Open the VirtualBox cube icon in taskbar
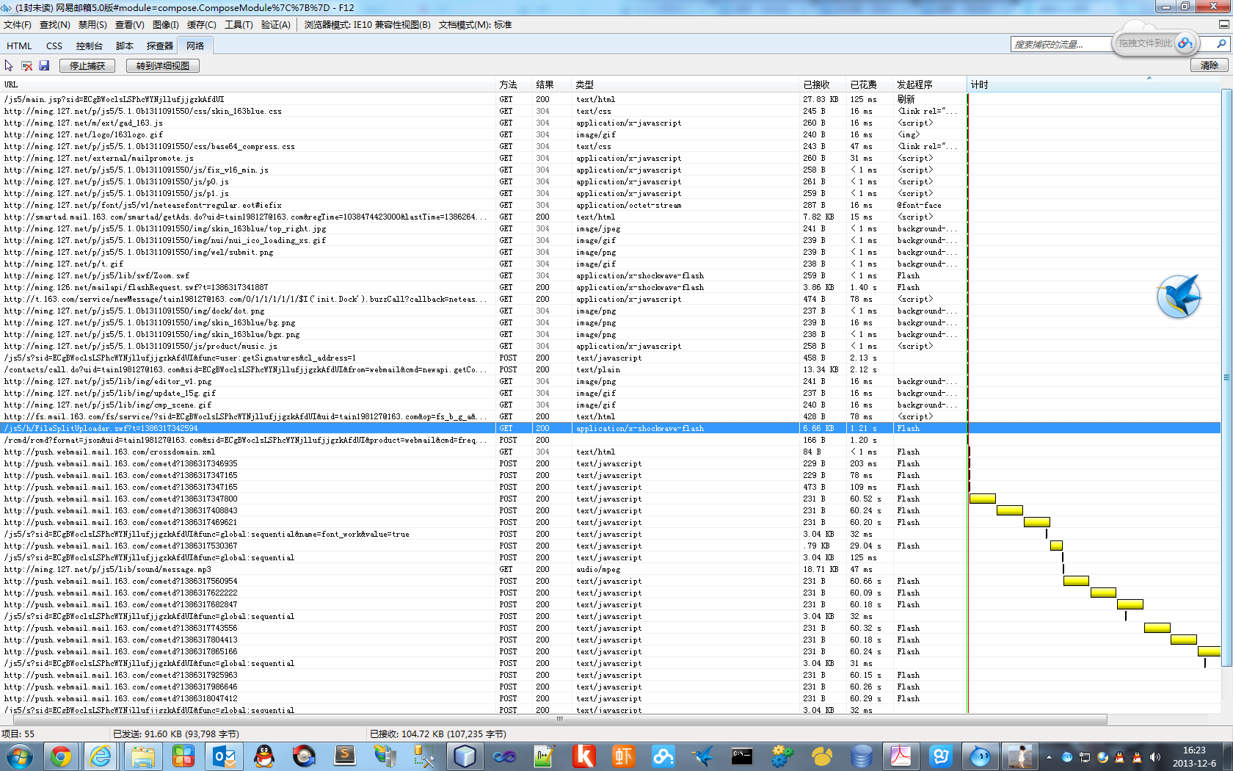The image size is (1233, 771). click(x=464, y=756)
